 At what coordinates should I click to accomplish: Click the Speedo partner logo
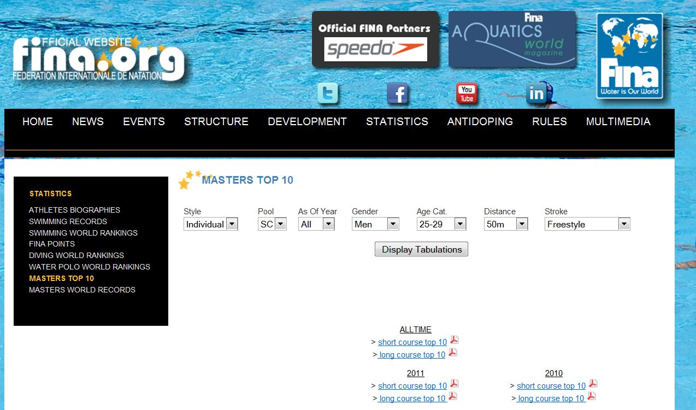[x=375, y=49]
